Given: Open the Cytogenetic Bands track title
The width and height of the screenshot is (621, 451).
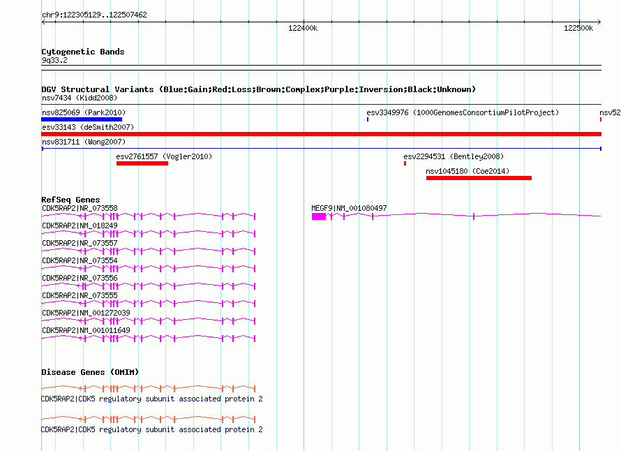Looking at the screenshot, I should tap(83, 52).
